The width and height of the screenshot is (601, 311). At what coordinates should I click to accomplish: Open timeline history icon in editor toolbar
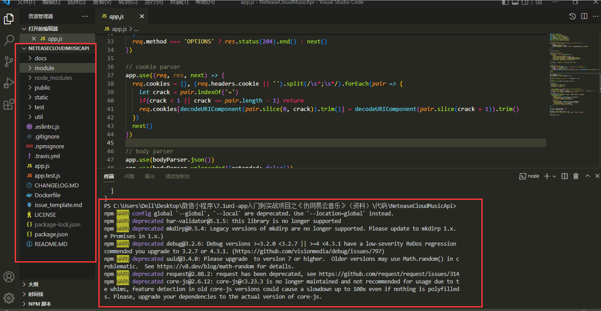pyautogui.click(x=572, y=16)
